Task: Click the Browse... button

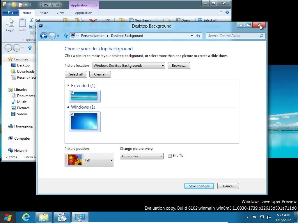Action: [179, 66]
